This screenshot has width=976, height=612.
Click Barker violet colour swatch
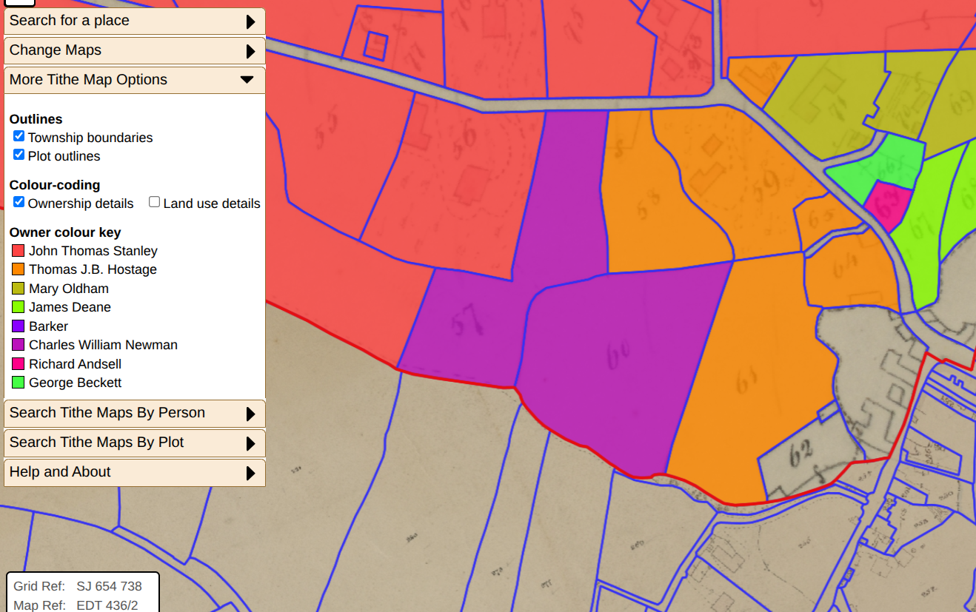[x=18, y=326]
